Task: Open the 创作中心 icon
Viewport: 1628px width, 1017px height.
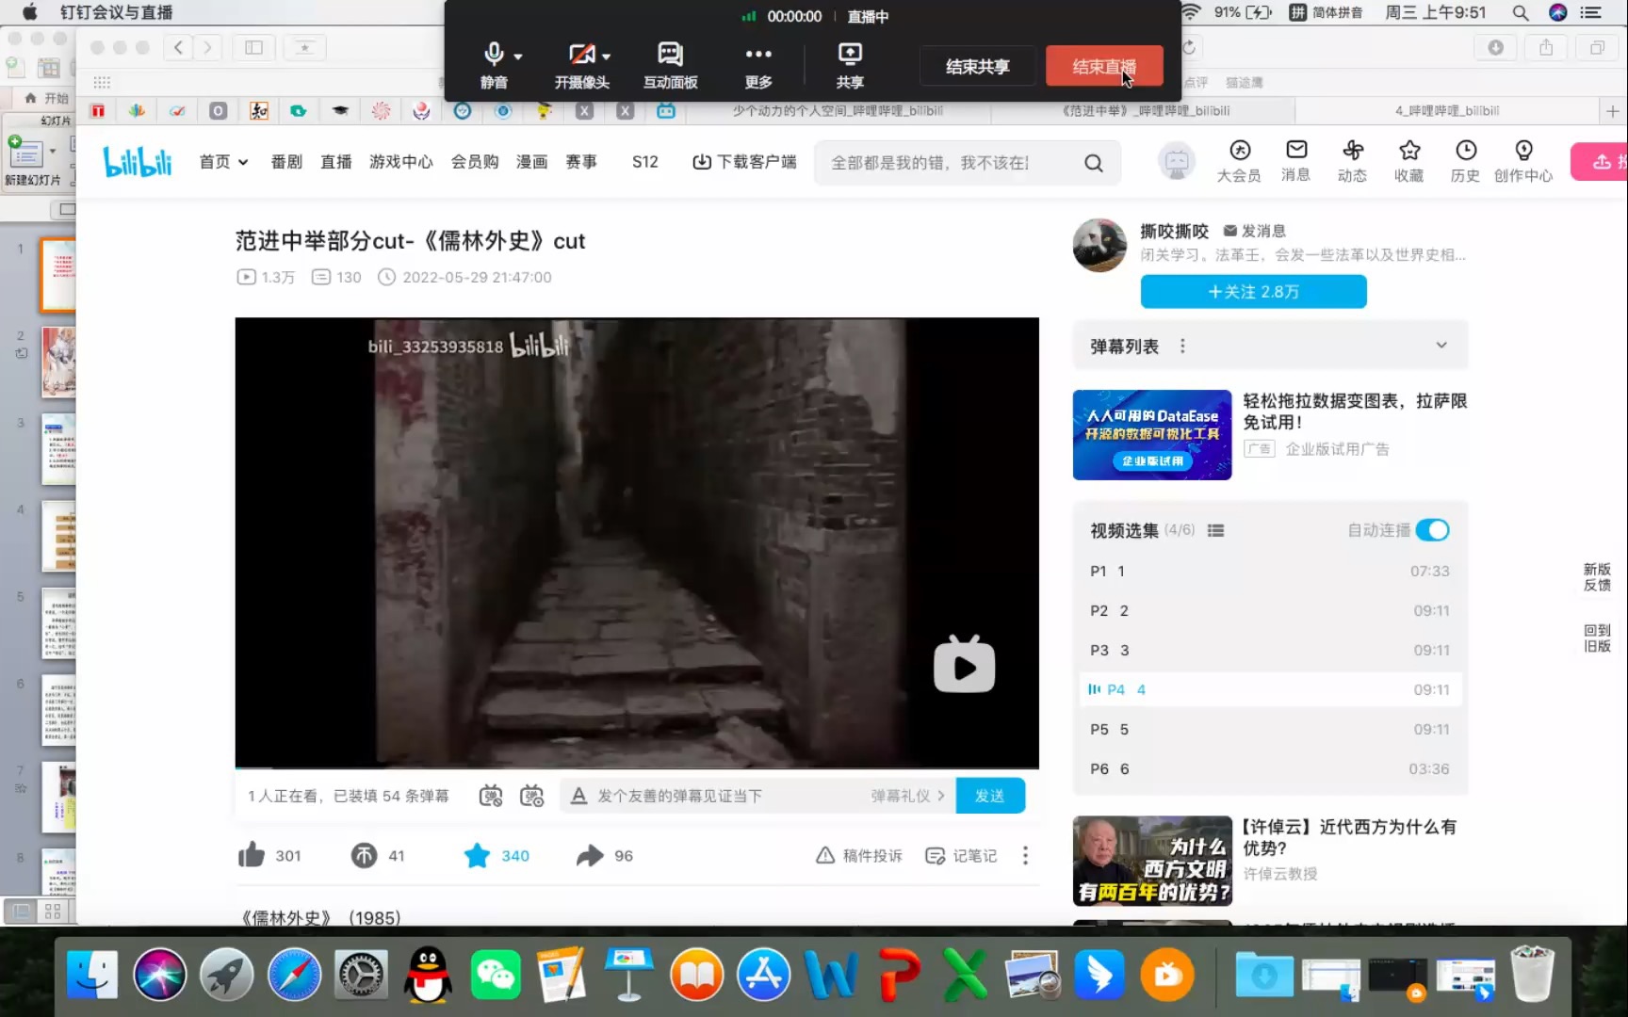Action: [x=1523, y=161]
